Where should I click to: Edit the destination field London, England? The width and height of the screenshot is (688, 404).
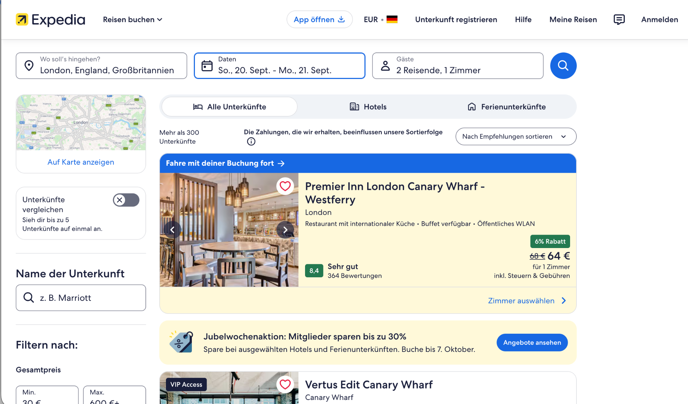click(101, 66)
